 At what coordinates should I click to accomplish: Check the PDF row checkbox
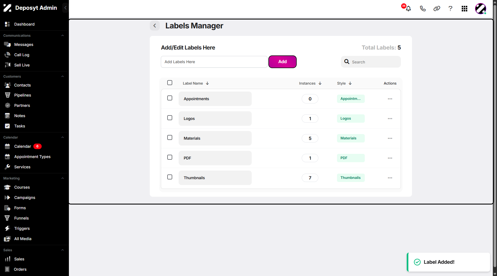point(170,157)
